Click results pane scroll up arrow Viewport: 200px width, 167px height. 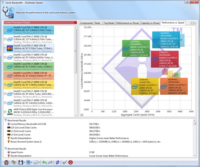194,120
